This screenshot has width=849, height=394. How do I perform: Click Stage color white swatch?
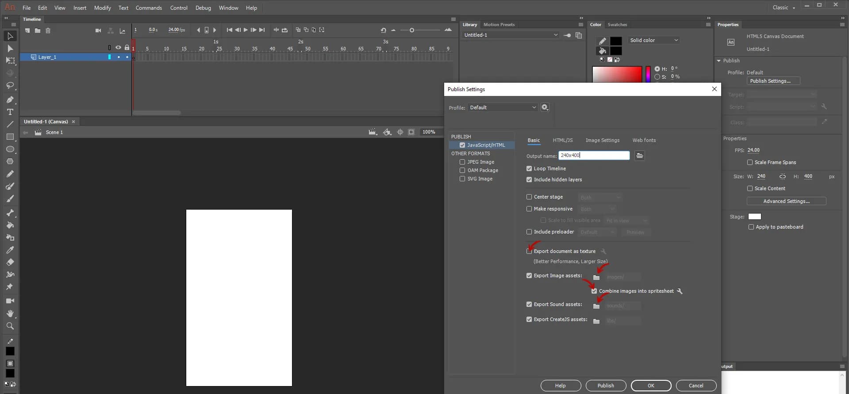point(754,217)
